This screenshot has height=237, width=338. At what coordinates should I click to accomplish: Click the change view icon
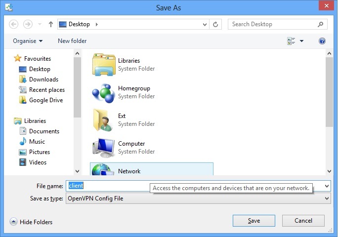point(291,41)
